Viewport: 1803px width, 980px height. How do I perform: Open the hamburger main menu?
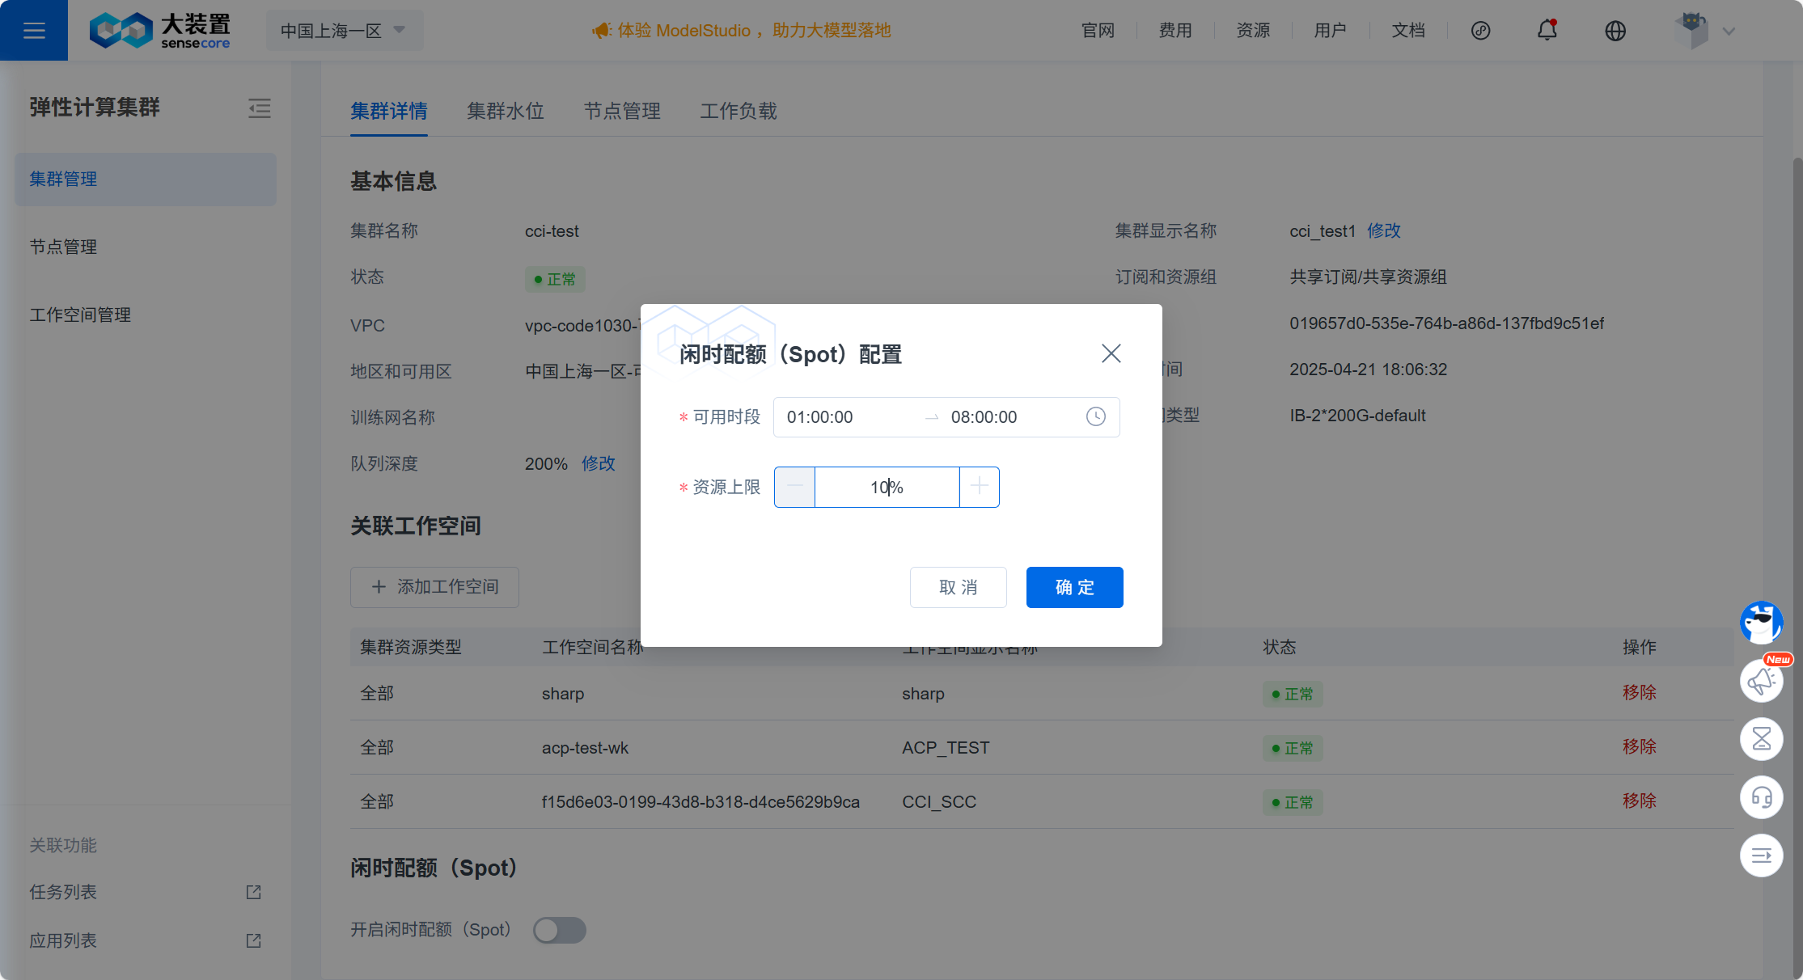[34, 31]
